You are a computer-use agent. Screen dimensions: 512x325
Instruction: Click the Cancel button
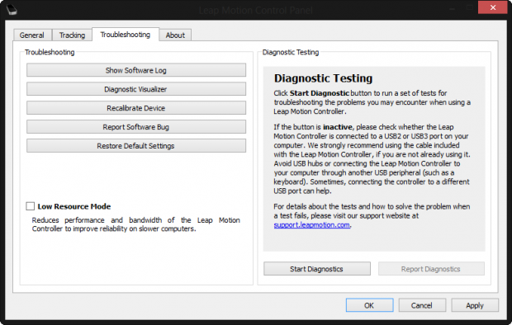(x=422, y=305)
